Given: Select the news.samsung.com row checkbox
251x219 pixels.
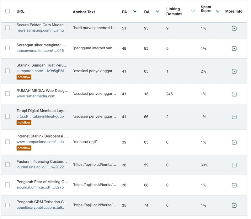Looking at the screenshot, I should point(8,28).
